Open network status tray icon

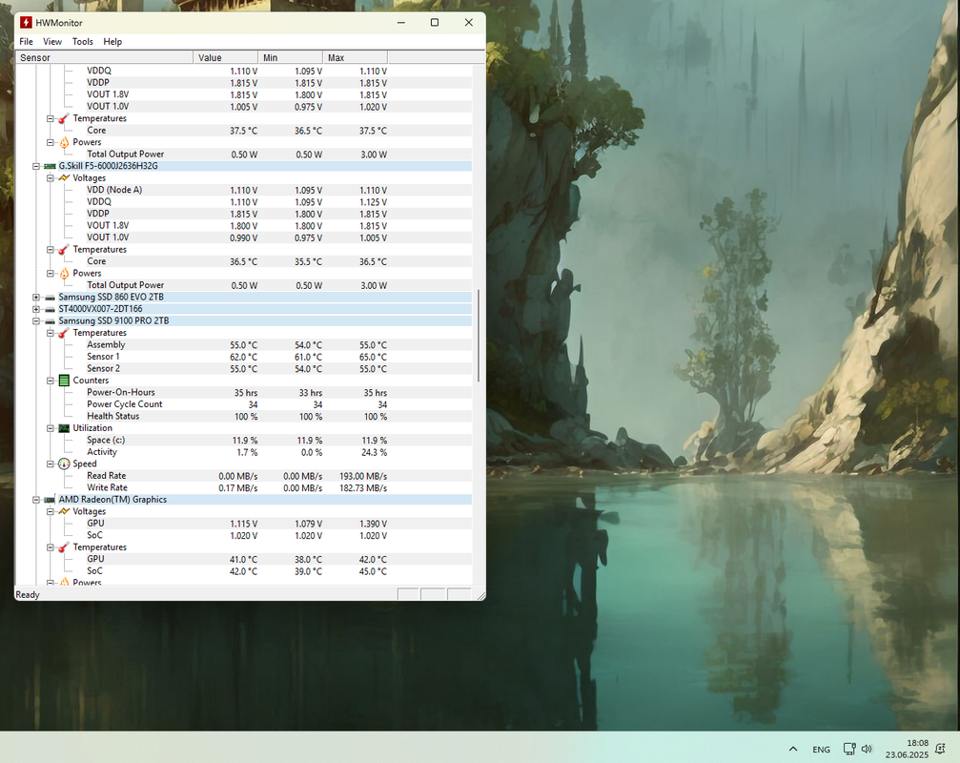coord(849,749)
